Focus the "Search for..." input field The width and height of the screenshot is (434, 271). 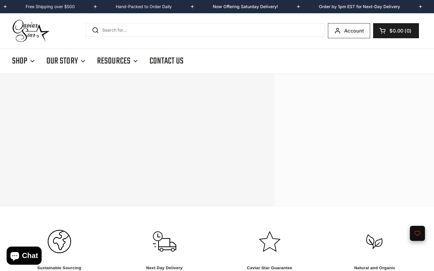point(205,30)
